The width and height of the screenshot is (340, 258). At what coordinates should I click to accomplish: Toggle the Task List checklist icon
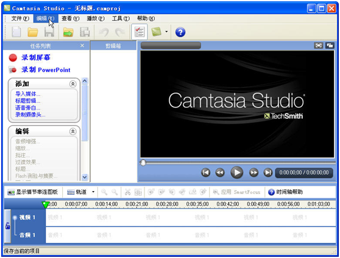pyautogui.click(x=140, y=32)
